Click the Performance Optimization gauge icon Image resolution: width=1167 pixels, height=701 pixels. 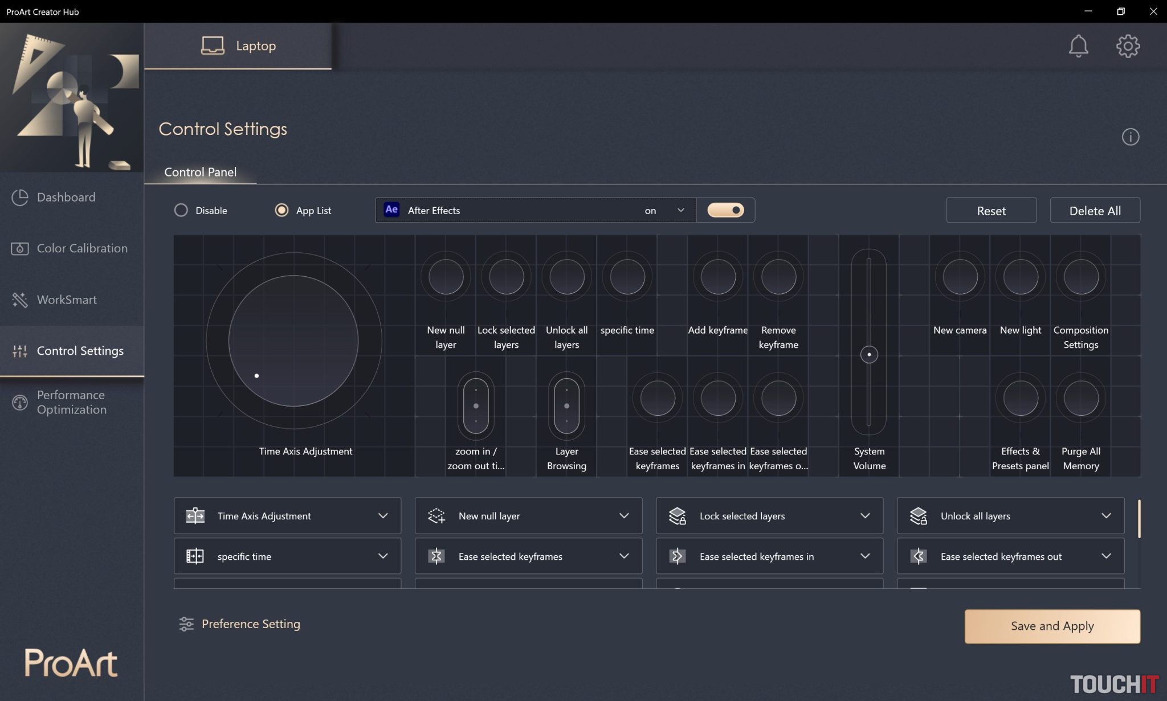click(x=20, y=403)
